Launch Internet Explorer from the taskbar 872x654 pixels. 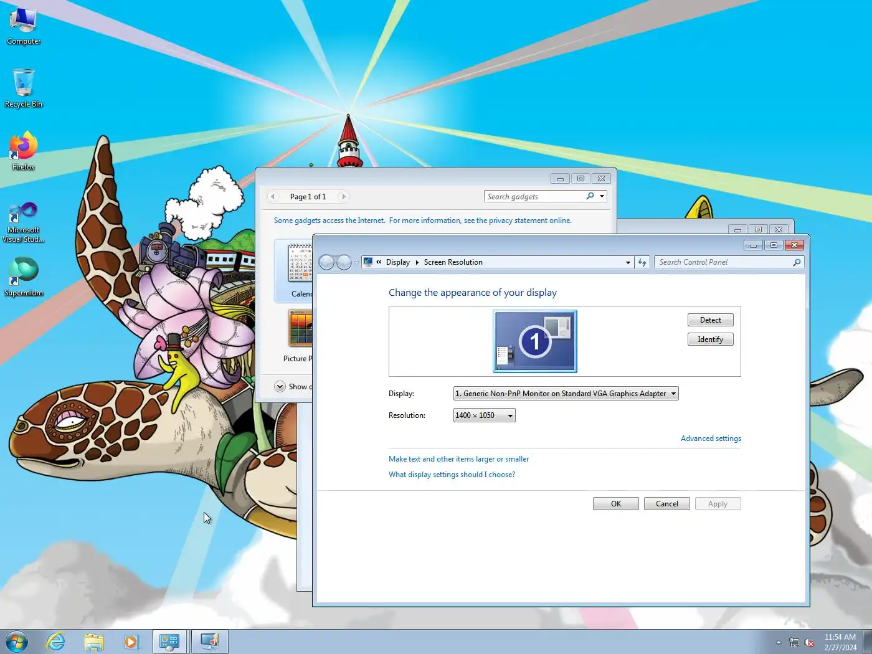(56, 642)
